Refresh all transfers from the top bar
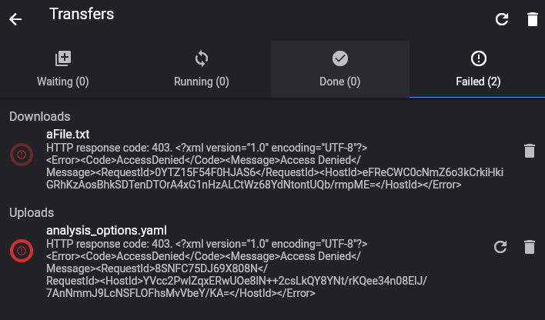The height and width of the screenshot is (320, 545). (x=502, y=19)
